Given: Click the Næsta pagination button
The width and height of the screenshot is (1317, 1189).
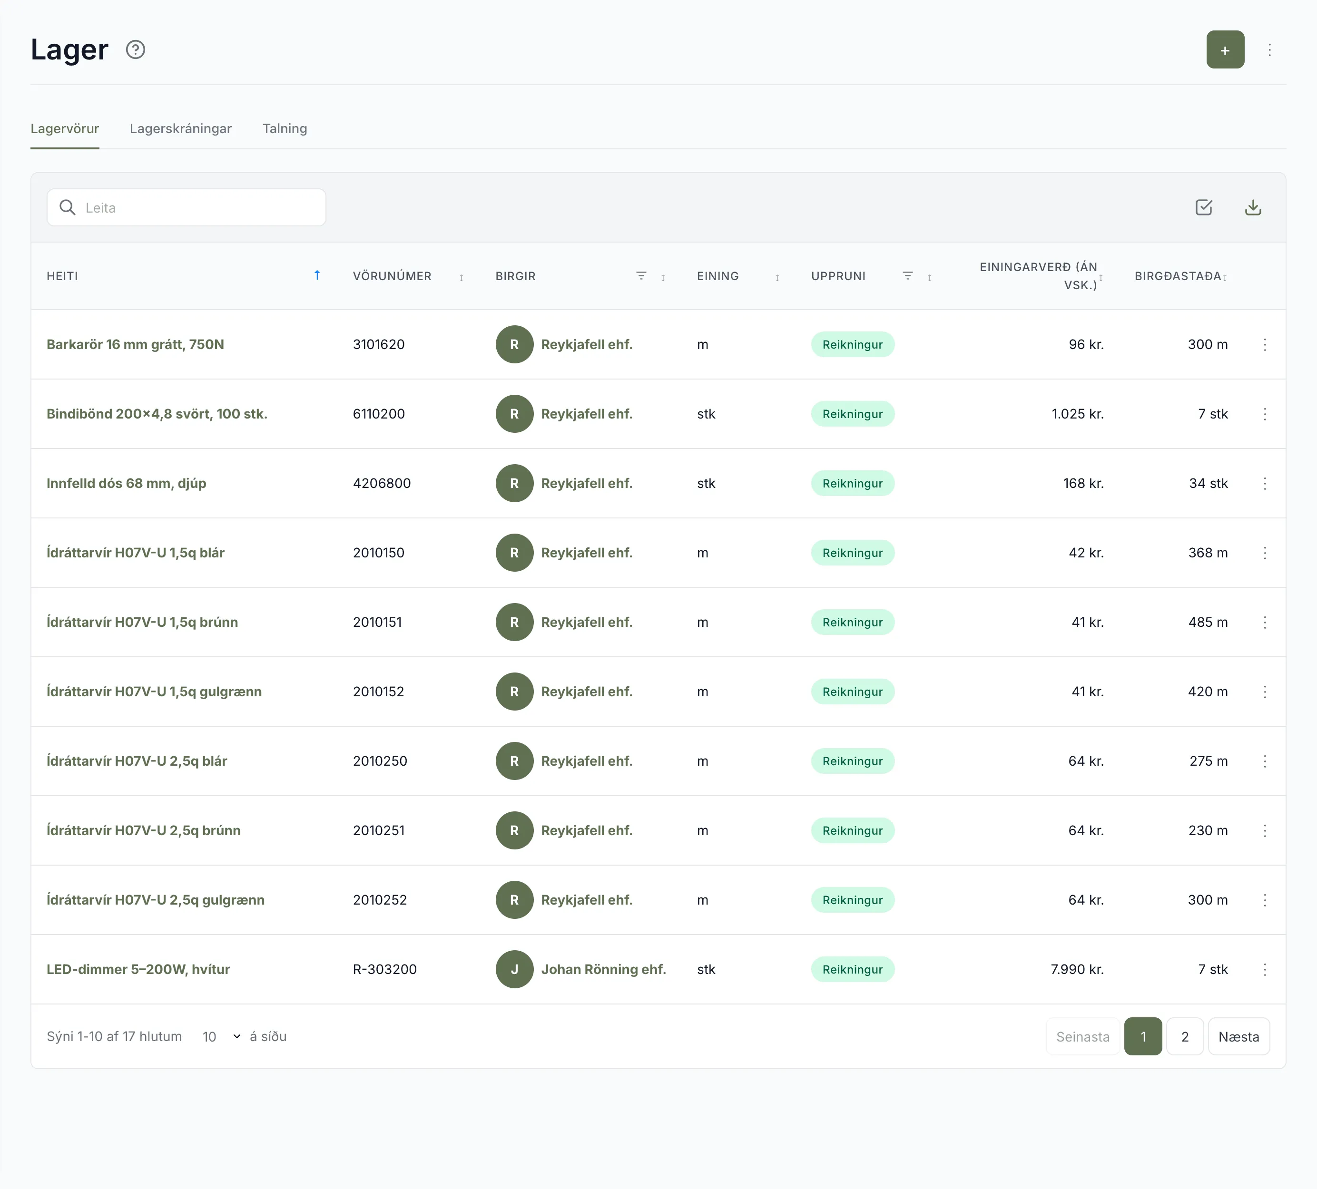Looking at the screenshot, I should point(1238,1037).
